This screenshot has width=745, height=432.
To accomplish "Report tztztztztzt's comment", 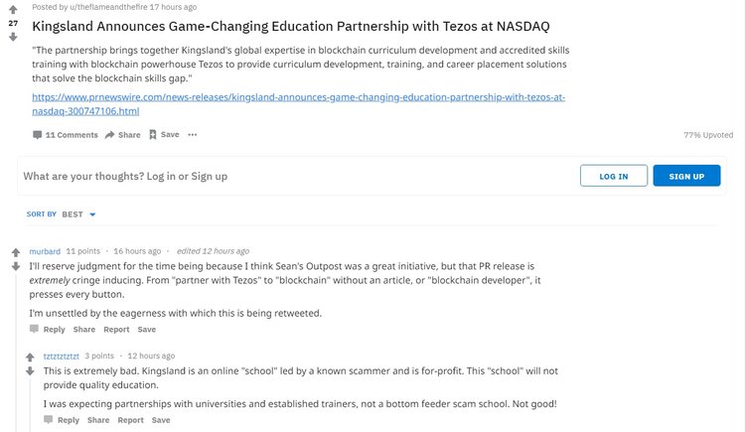I will [x=130, y=420].
